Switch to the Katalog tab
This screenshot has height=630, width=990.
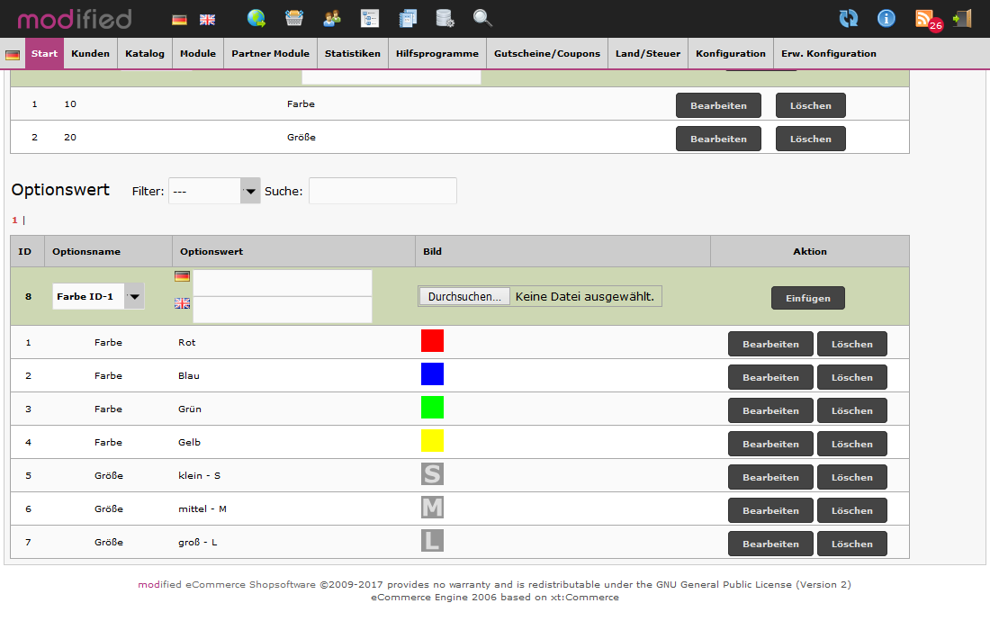[144, 54]
